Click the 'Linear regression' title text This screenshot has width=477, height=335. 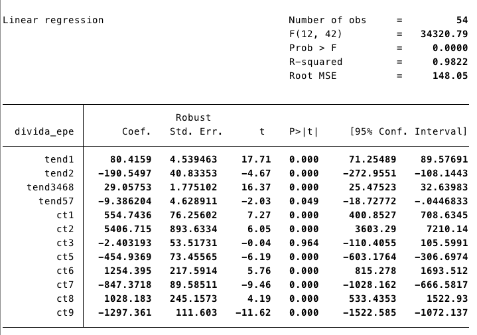click(54, 20)
